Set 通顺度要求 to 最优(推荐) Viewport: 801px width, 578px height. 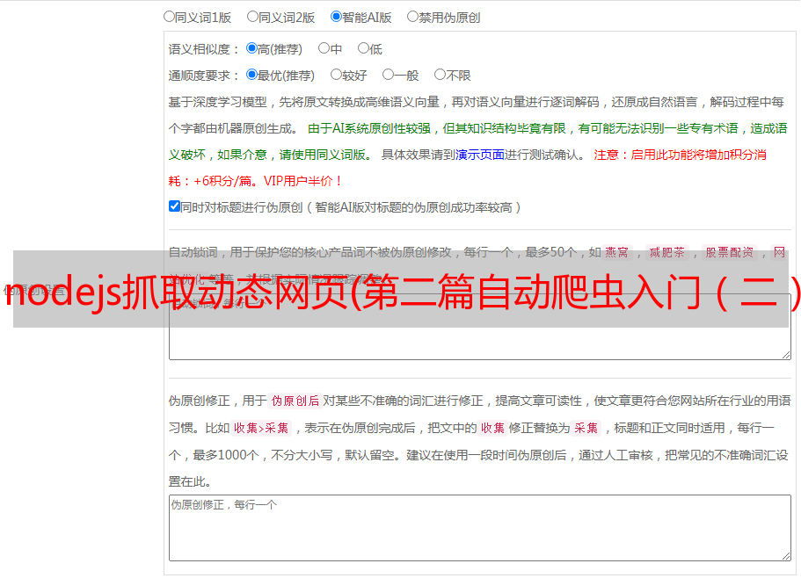click(251, 75)
